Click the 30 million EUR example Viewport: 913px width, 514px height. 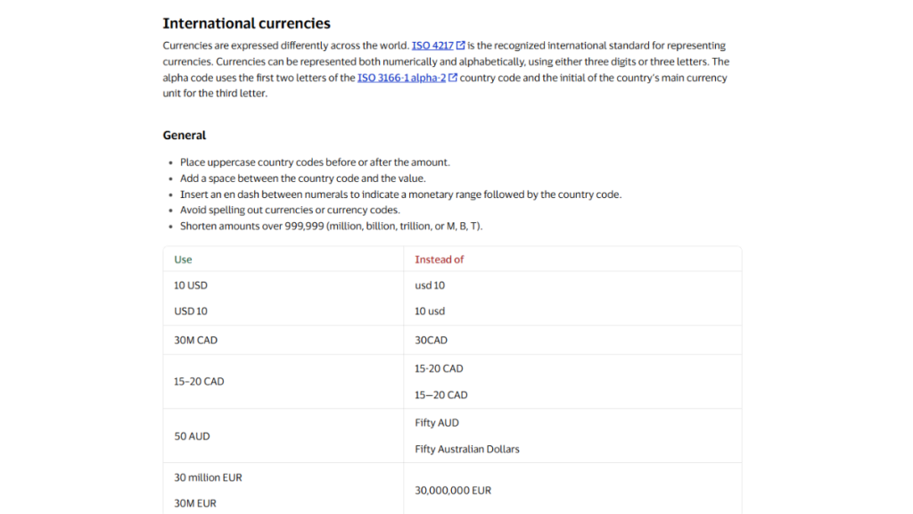pos(208,478)
